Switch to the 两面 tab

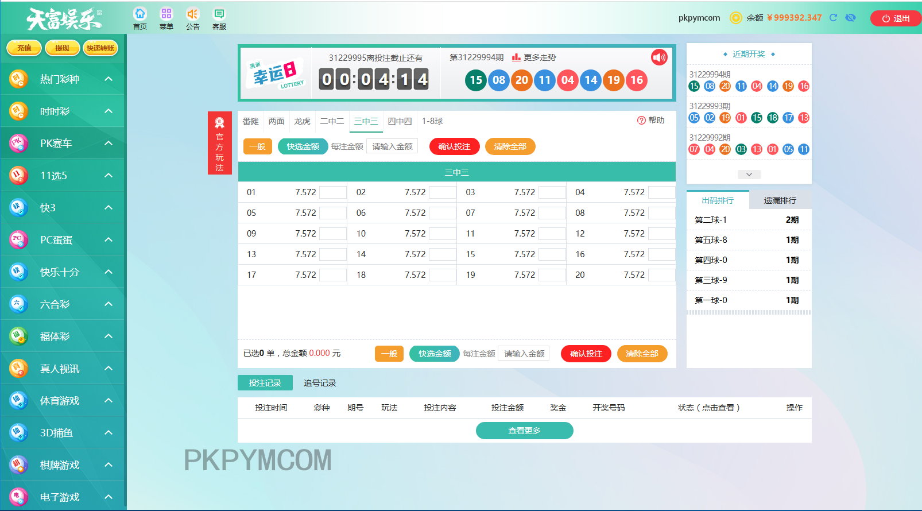(x=276, y=121)
